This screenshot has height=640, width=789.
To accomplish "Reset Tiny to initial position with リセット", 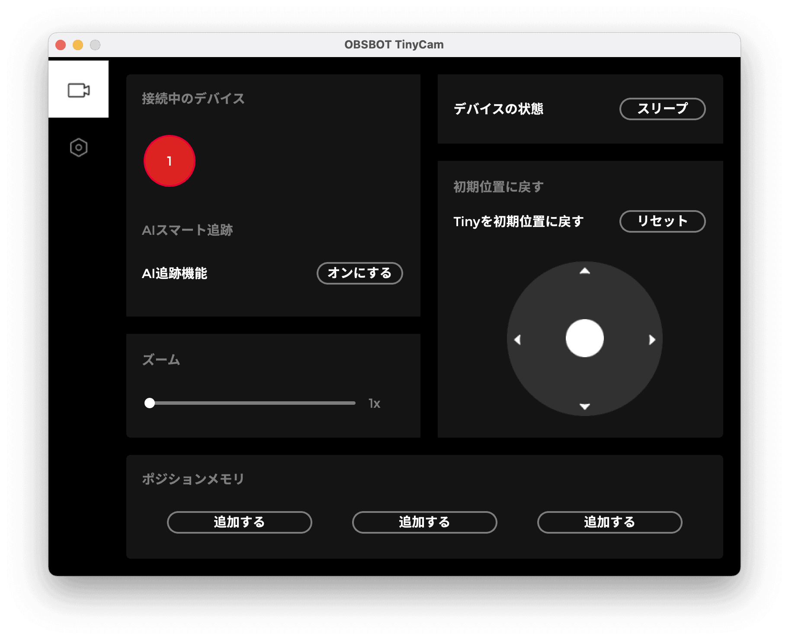I will [662, 221].
